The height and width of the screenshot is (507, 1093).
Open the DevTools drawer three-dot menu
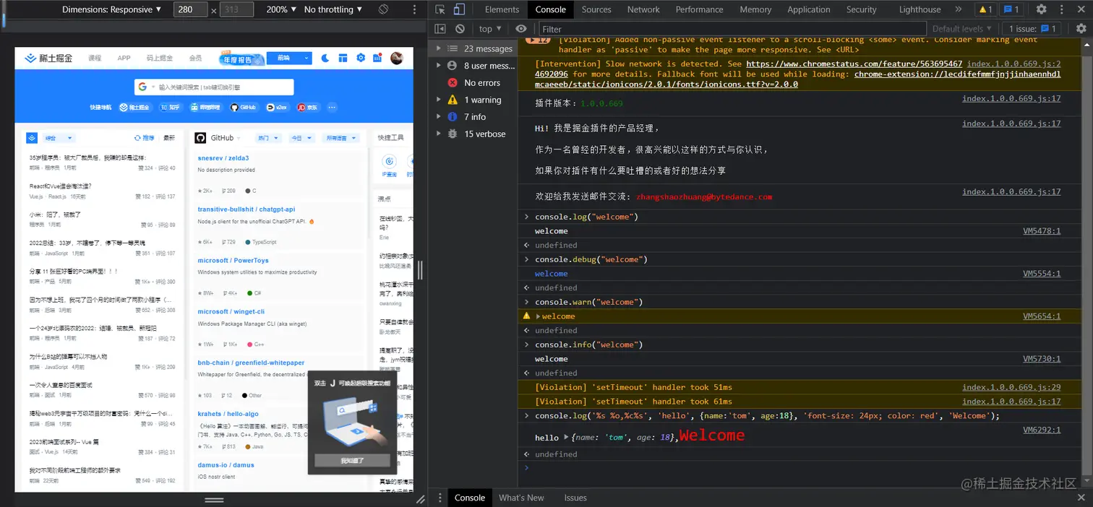[440, 498]
